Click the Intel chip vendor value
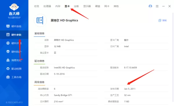Screen dimensions: 174x106 [x=126, y=47]
